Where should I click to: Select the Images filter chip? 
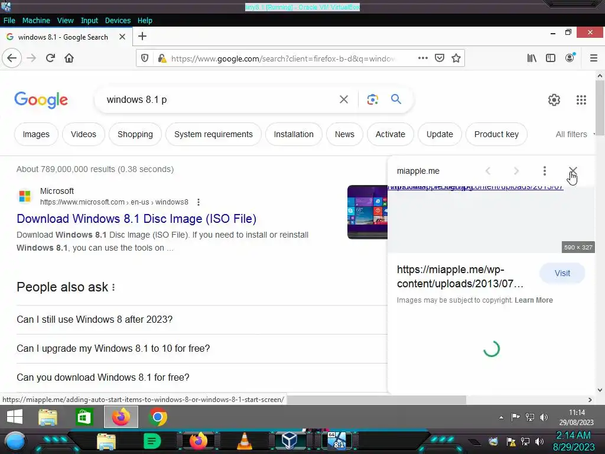click(x=36, y=134)
